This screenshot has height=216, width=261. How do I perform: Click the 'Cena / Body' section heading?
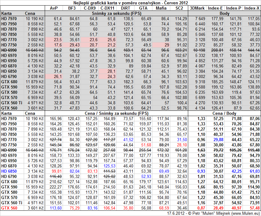point(224,114)
